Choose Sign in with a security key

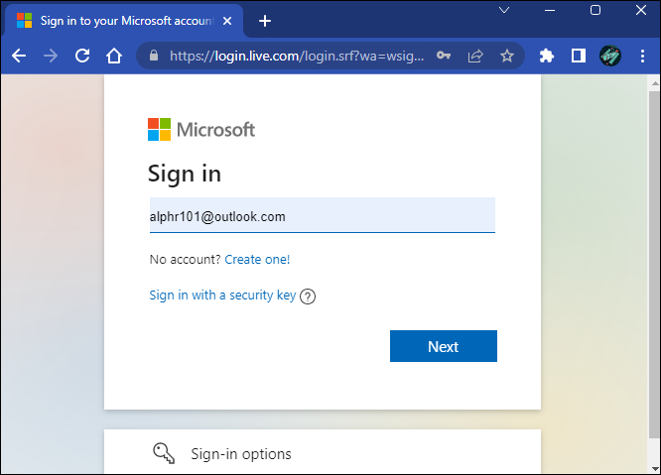point(222,296)
